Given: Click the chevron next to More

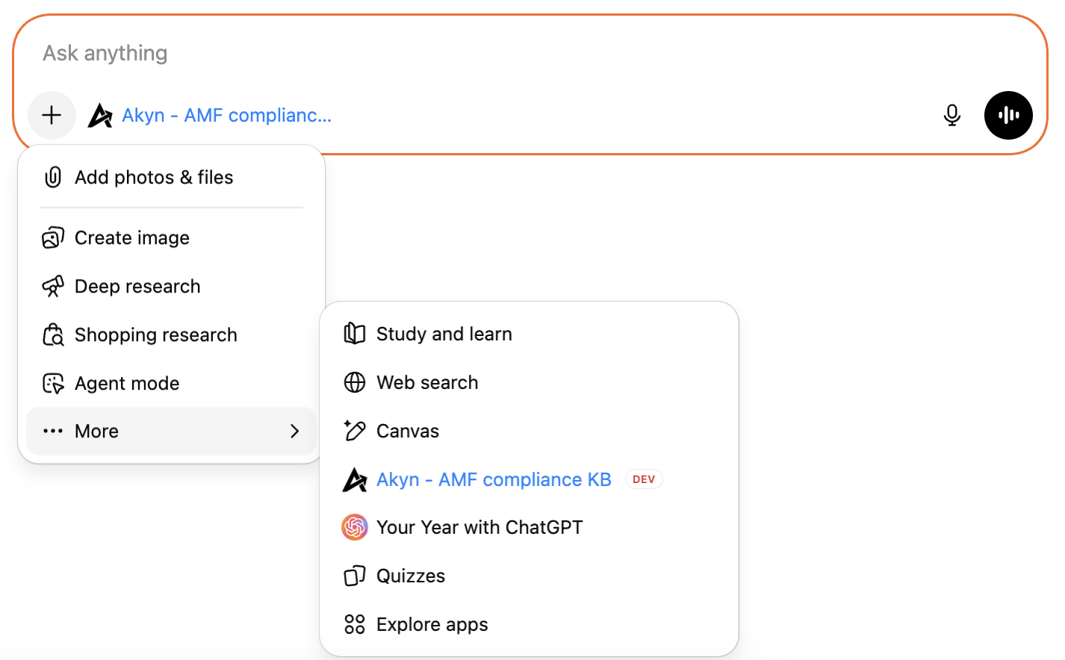Looking at the screenshot, I should (294, 431).
